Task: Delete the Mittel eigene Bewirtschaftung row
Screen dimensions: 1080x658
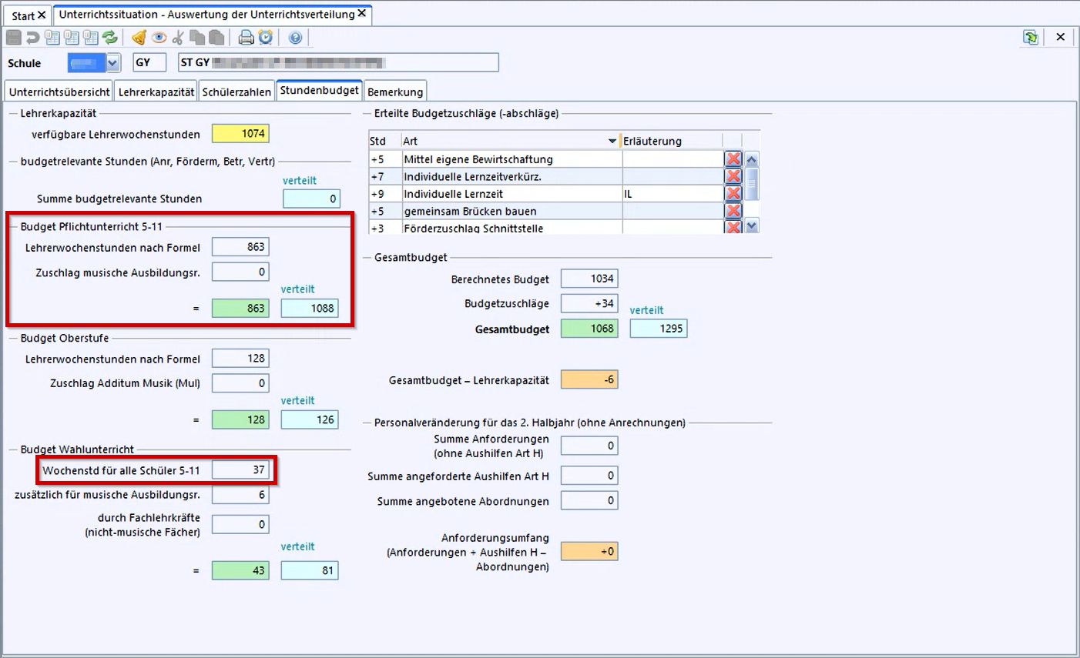Action: (733, 159)
